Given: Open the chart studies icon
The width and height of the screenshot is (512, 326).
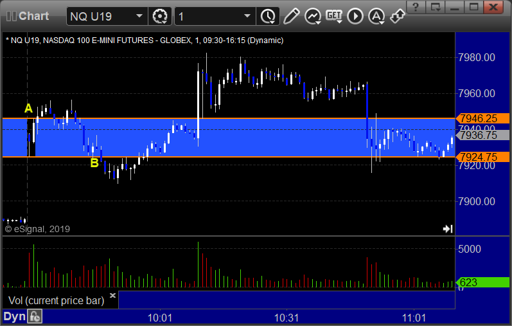Looking at the screenshot, I should (313, 16).
